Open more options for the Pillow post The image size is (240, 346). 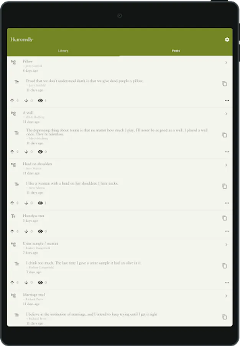click(227, 101)
